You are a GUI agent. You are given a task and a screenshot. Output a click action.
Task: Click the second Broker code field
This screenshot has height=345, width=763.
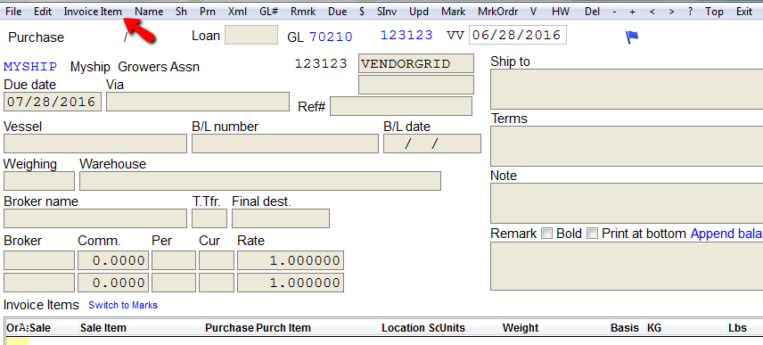pos(39,283)
